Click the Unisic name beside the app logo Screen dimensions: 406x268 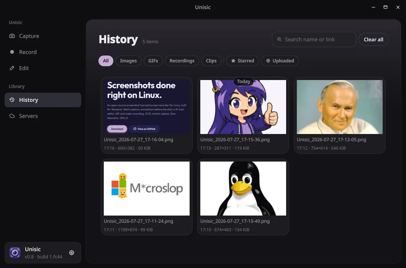pyautogui.click(x=33, y=249)
